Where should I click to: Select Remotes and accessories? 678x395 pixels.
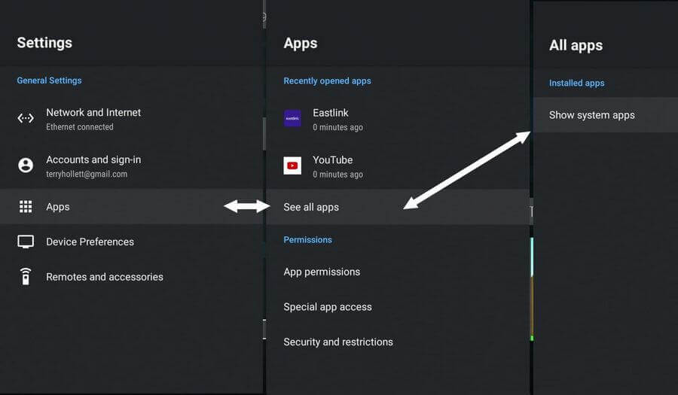(105, 277)
